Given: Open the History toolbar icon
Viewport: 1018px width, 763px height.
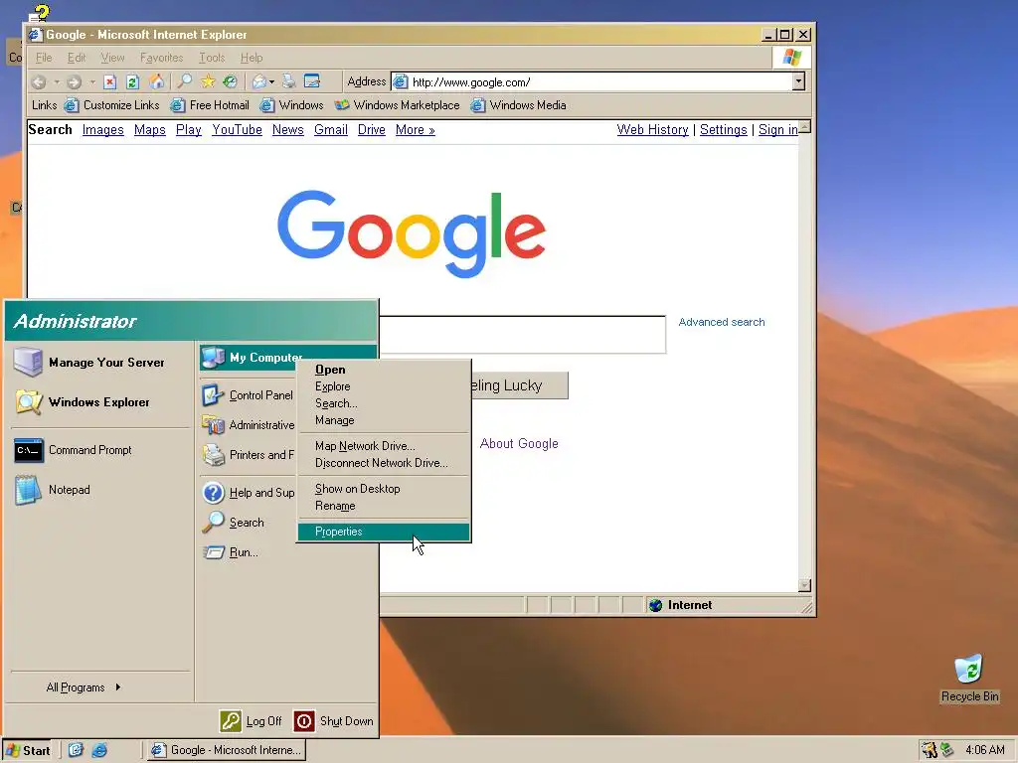Looking at the screenshot, I should (x=230, y=81).
